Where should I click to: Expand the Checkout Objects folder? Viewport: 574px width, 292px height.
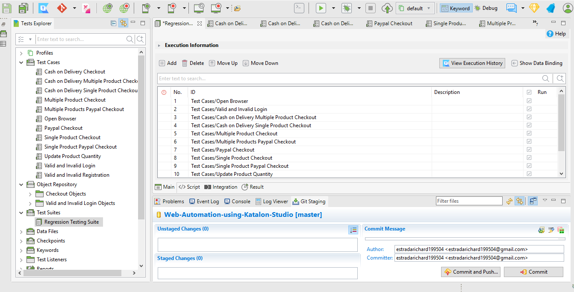click(x=30, y=194)
